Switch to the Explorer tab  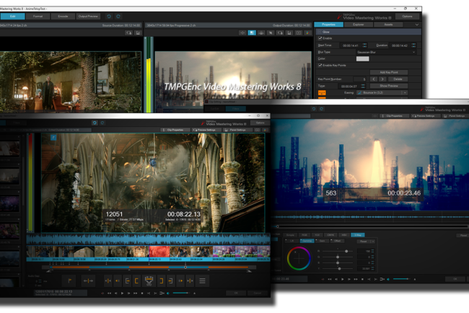(358, 25)
